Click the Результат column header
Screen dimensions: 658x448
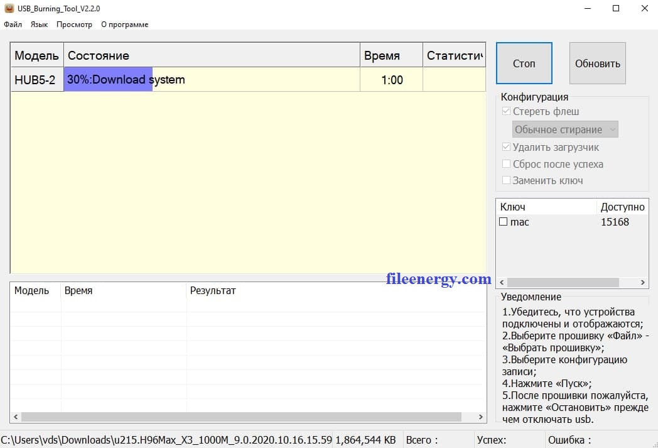[x=336, y=290]
